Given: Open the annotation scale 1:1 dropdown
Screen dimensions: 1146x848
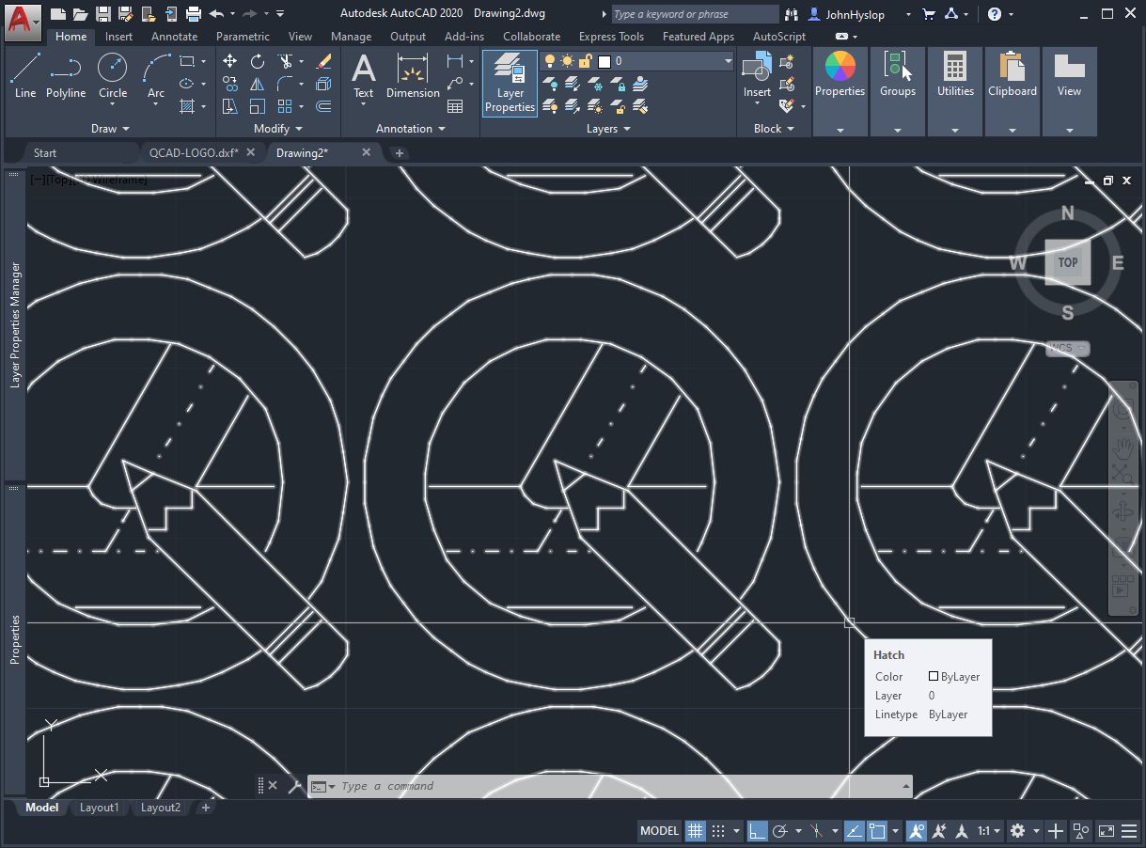Looking at the screenshot, I should click(x=988, y=831).
